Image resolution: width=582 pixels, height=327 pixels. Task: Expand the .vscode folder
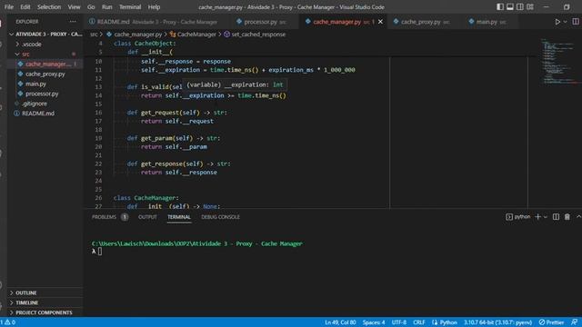[45, 45]
